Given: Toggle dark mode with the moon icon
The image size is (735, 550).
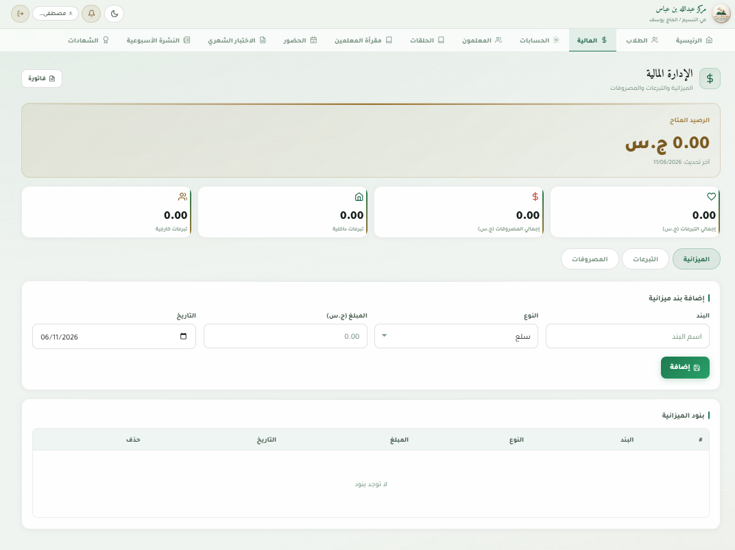Looking at the screenshot, I should (x=115, y=14).
